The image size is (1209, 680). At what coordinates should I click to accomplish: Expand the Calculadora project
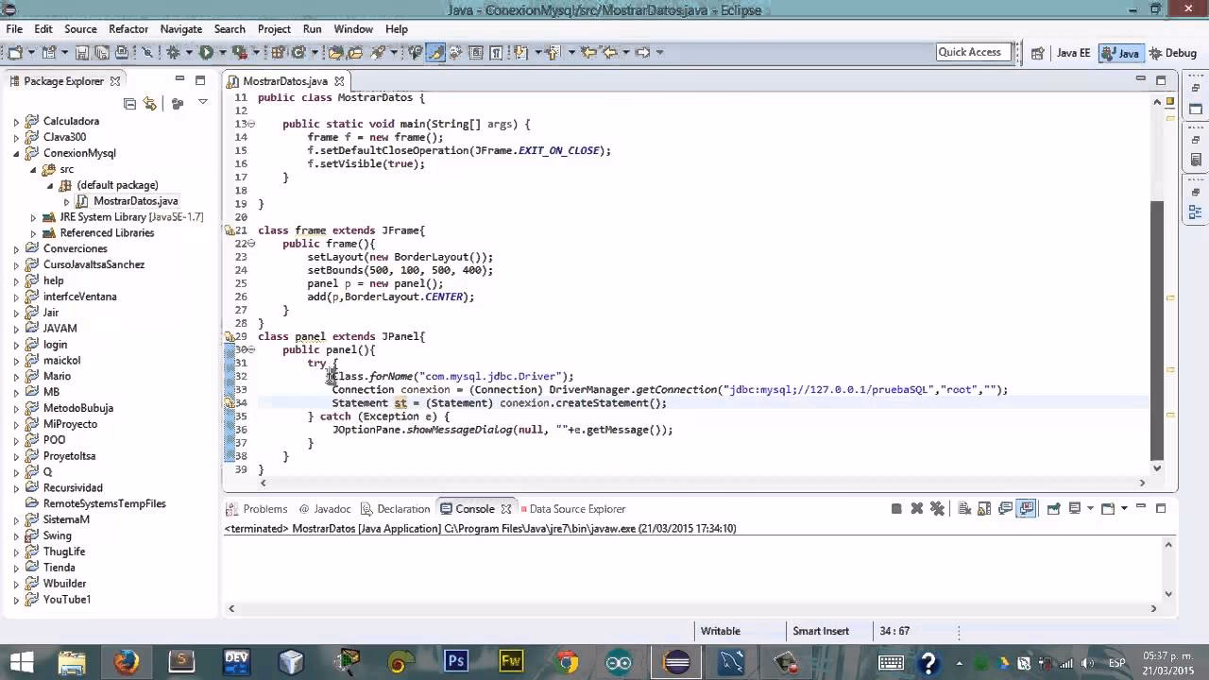[16, 122]
